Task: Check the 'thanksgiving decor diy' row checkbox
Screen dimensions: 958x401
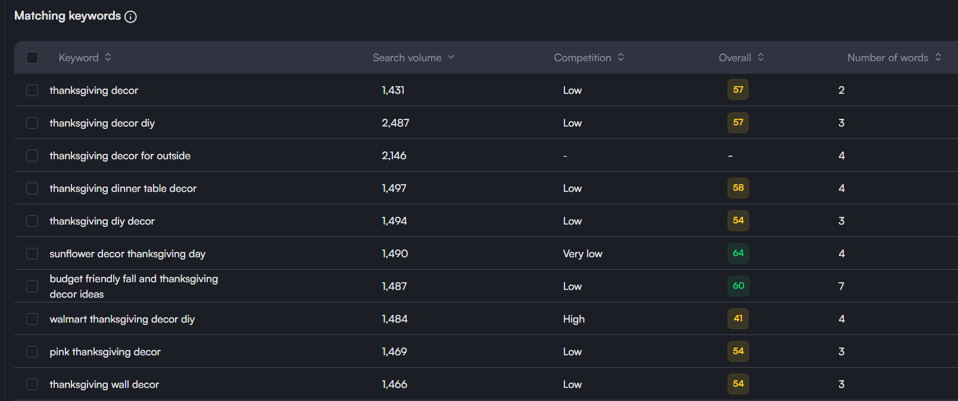Action: [x=32, y=123]
